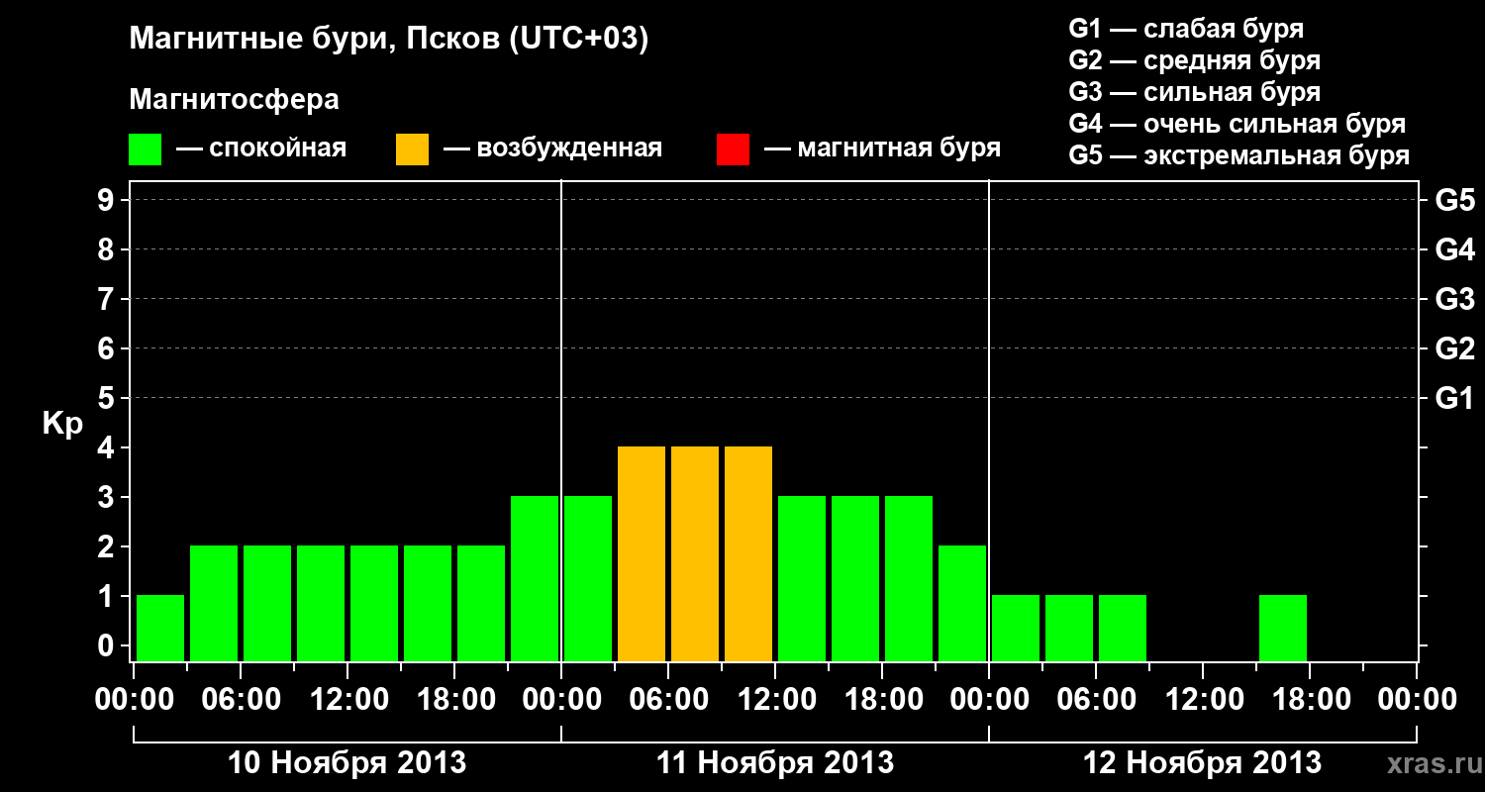Click the line 'G1 — слабая буря'
This screenshot has width=1485, height=792.
coord(1186,29)
